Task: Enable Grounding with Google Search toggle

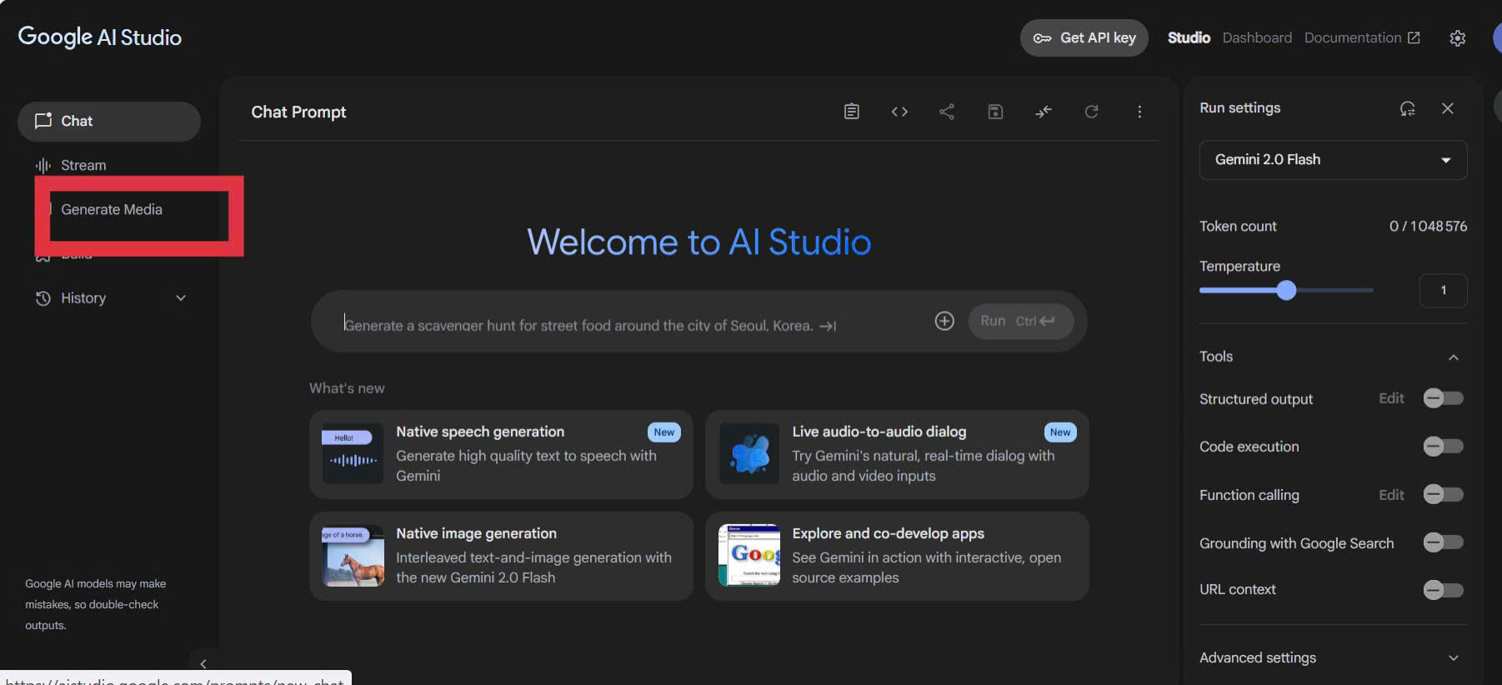Action: pos(1443,542)
